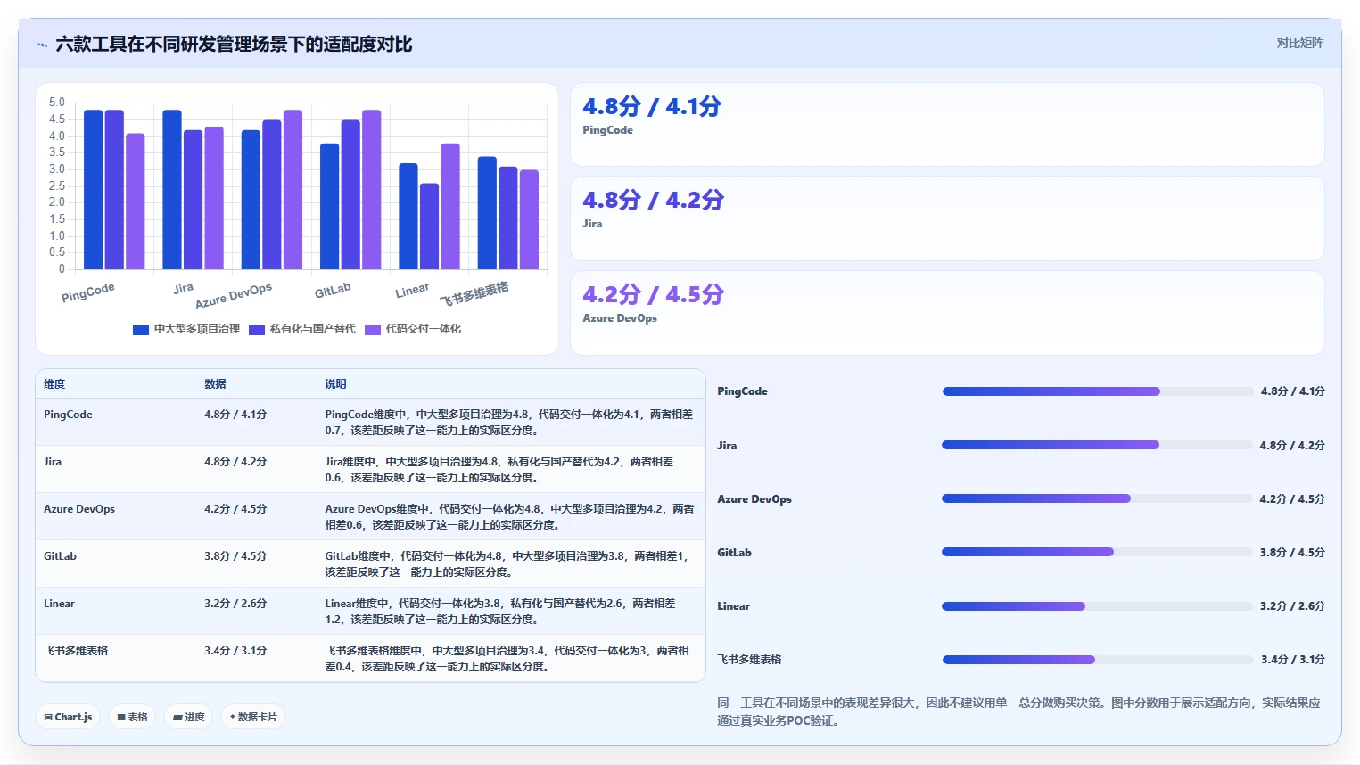Click the Azure DevOps x-axis label in chart
1360x765 pixels.
pyautogui.click(x=234, y=296)
